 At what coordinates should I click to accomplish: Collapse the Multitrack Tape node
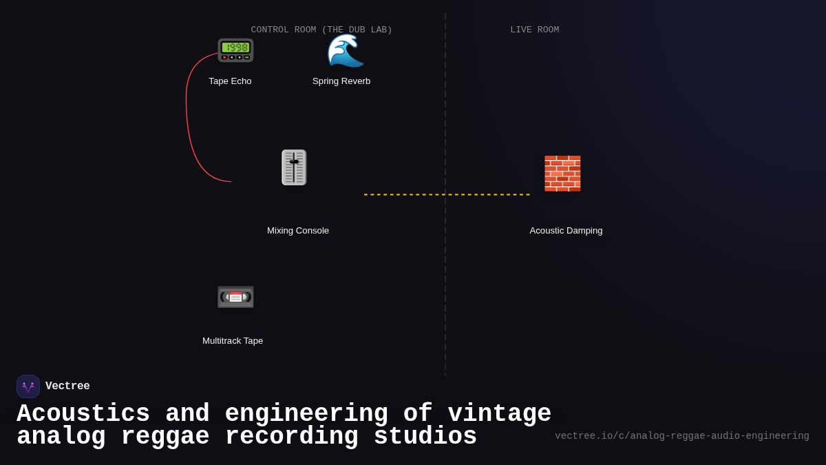click(x=233, y=340)
